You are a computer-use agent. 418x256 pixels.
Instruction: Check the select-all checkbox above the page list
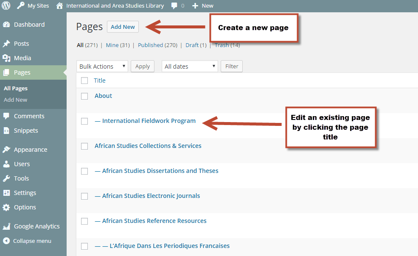coord(84,80)
